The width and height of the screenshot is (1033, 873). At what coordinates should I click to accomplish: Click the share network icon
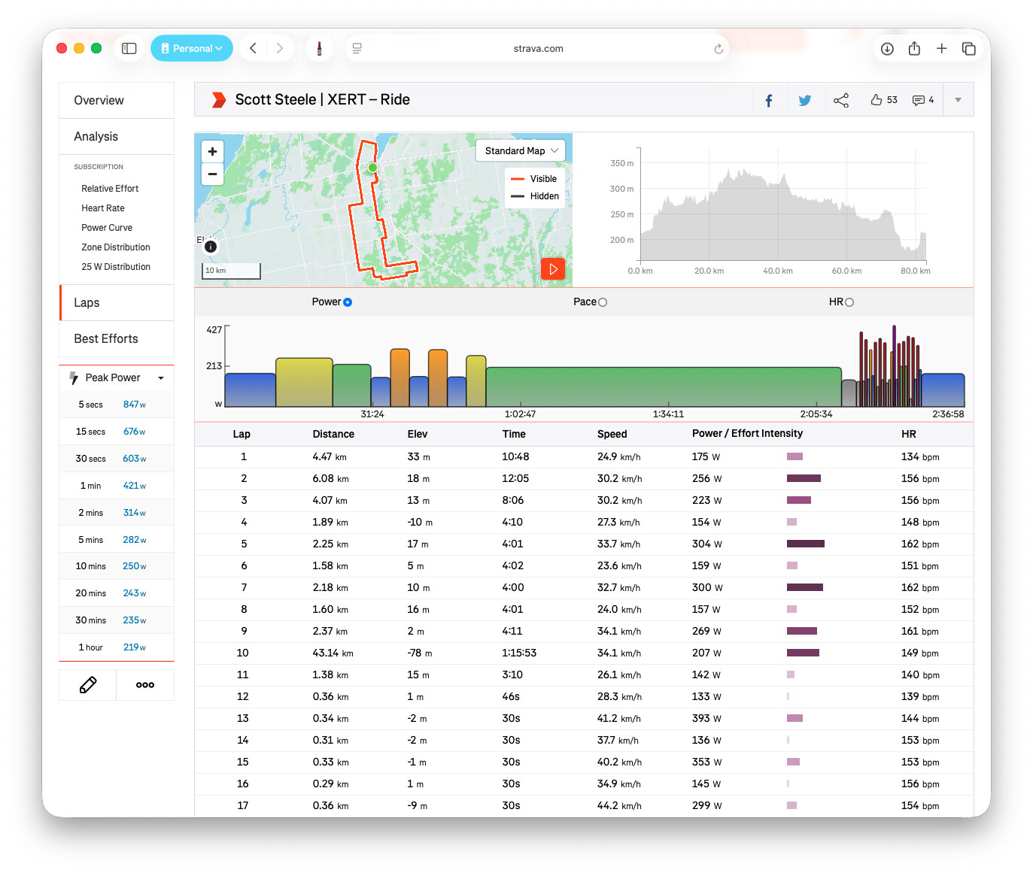(x=840, y=101)
